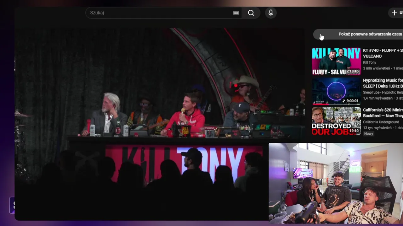
Task: Open the on-screen keyboard icon in search
Action: coord(236,13)
